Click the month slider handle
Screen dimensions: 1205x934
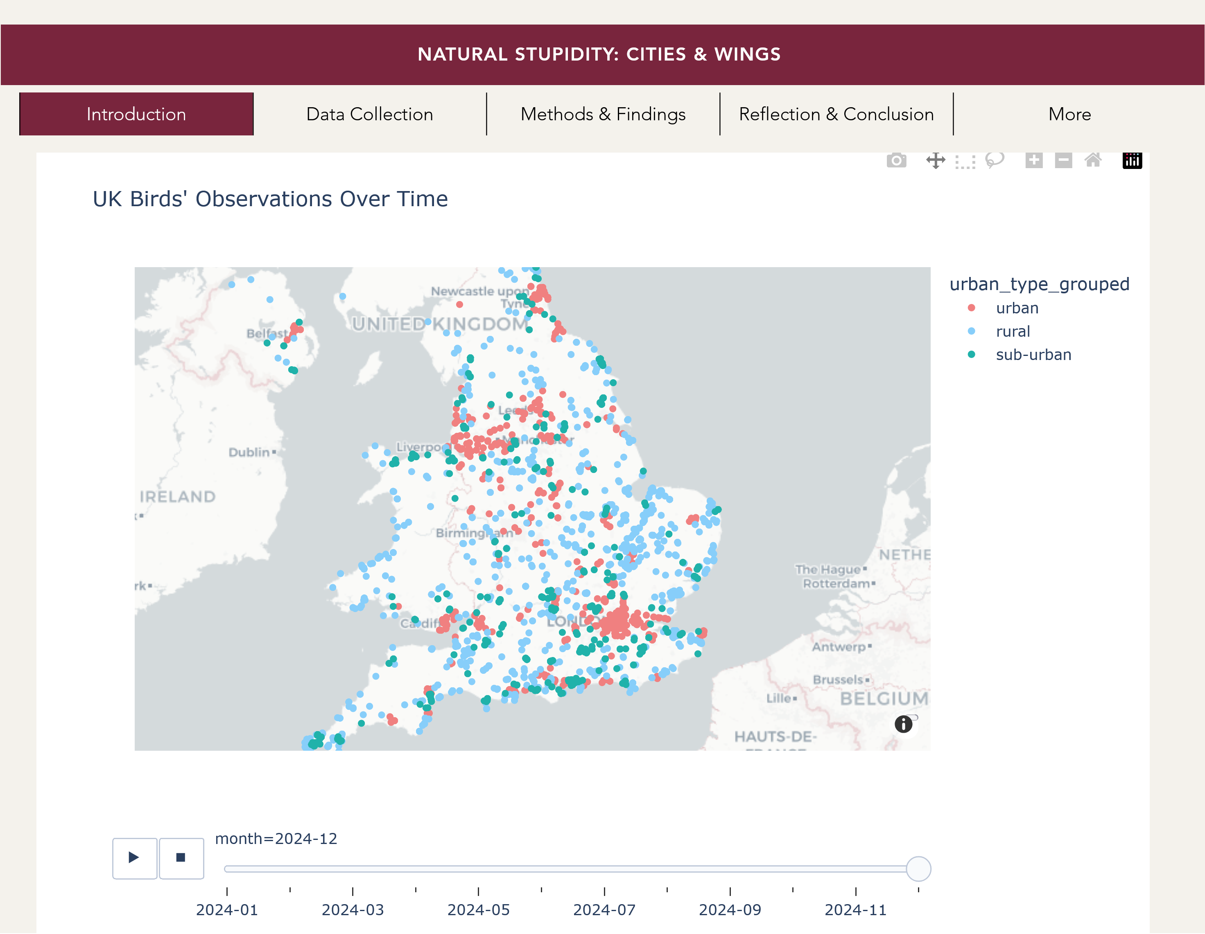tap(918, 869)
